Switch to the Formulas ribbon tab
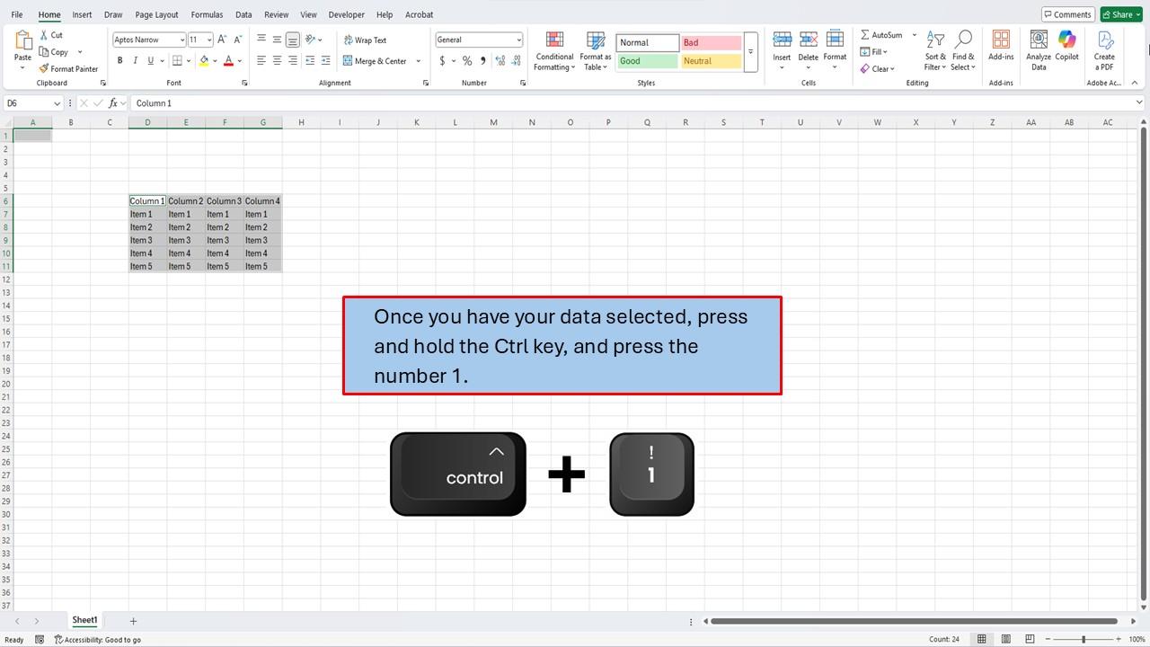The image size is (1150, 647). 207,14
